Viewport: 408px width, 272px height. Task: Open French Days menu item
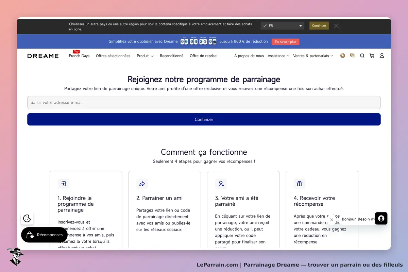click(79, 56)
